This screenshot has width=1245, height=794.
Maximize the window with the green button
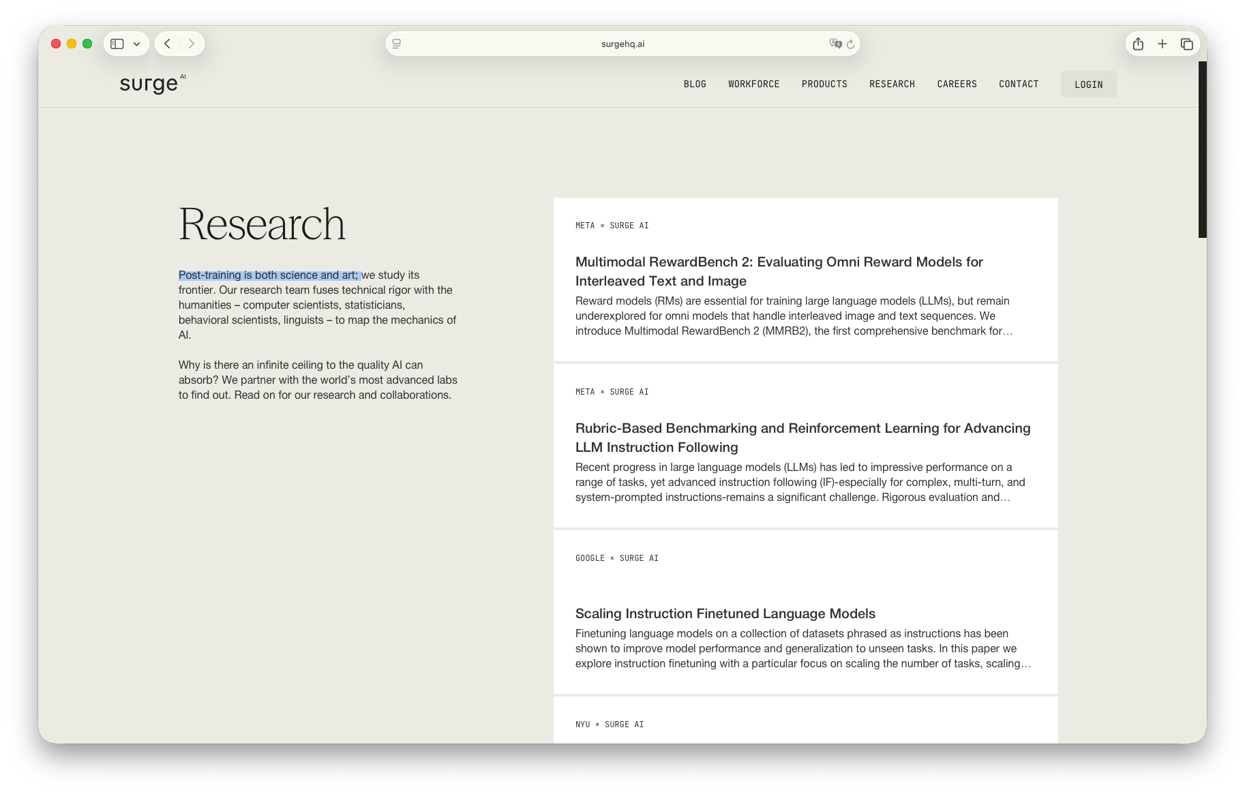[x=87, y=44]
